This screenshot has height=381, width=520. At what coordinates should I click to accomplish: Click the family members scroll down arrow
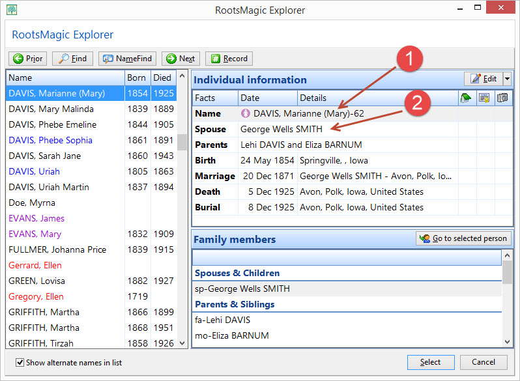[507, 341]
